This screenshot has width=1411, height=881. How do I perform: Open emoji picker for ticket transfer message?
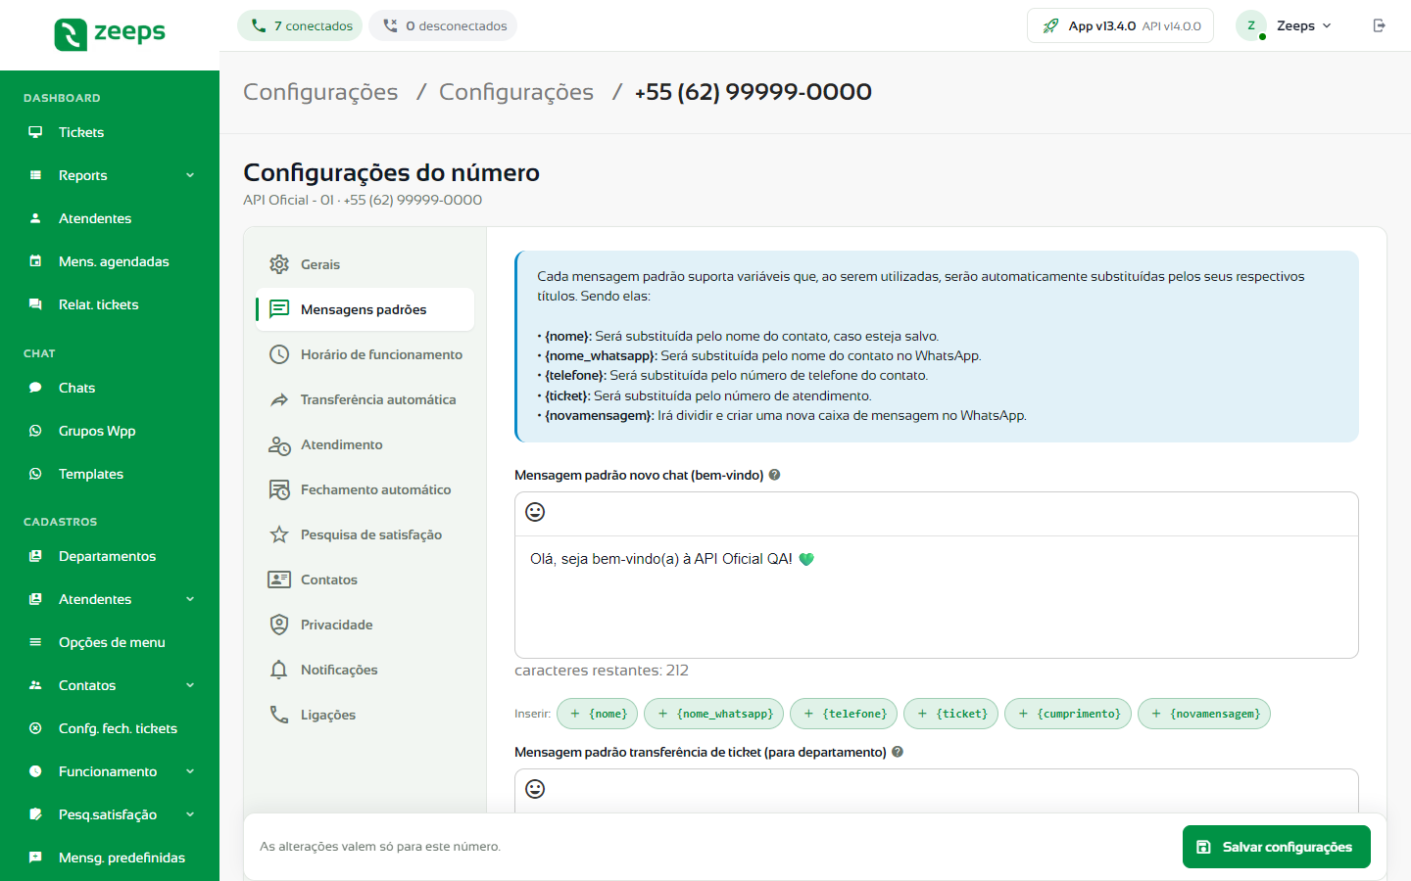coord(535,789)
